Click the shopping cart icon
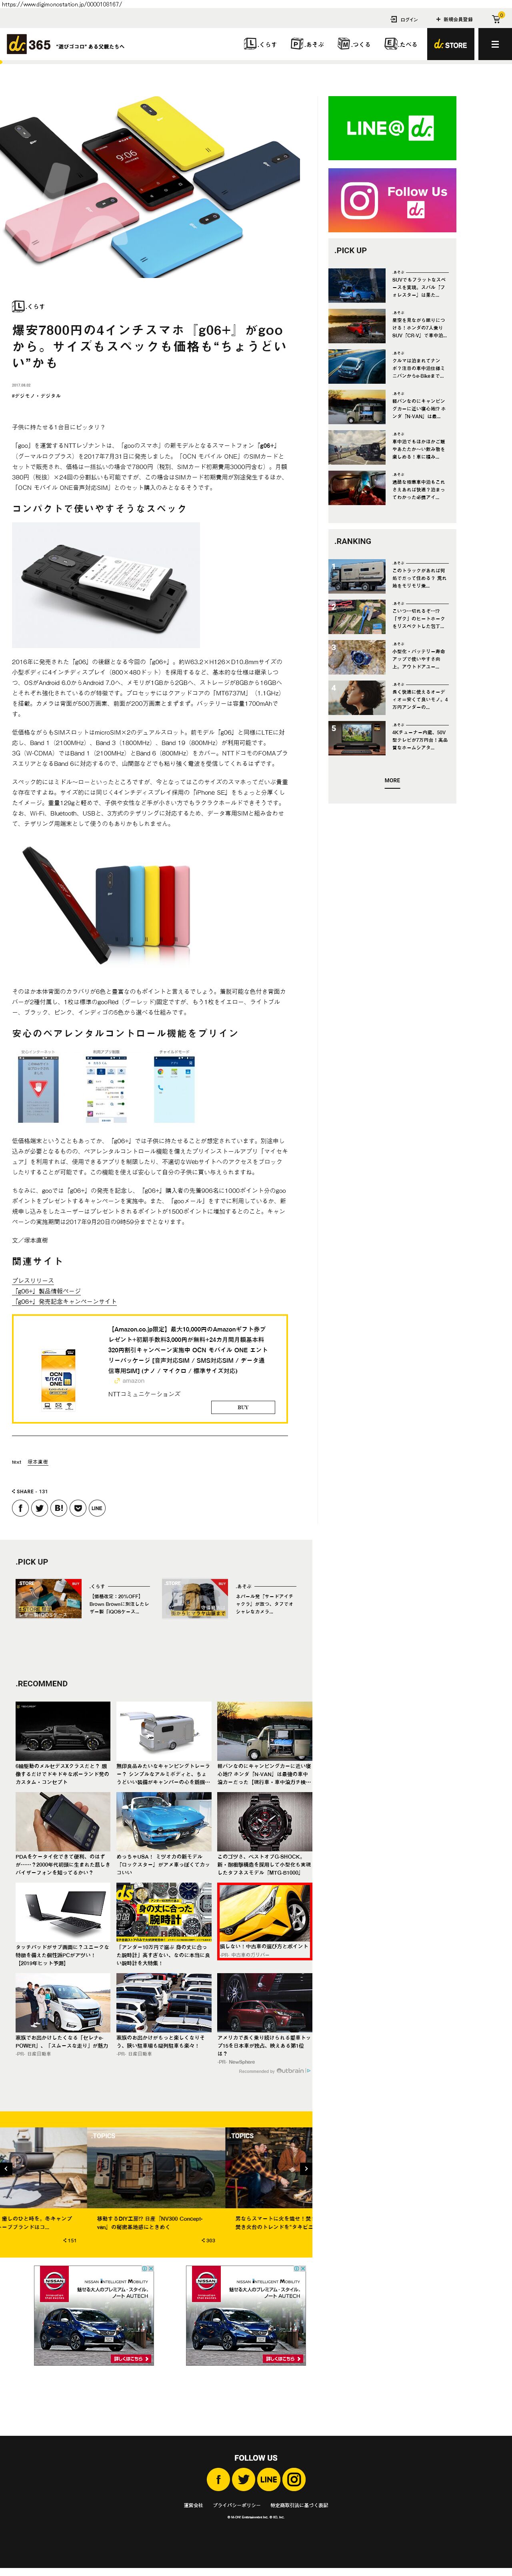This screenshot has height=2576, width=512. [x=496, y=19]
